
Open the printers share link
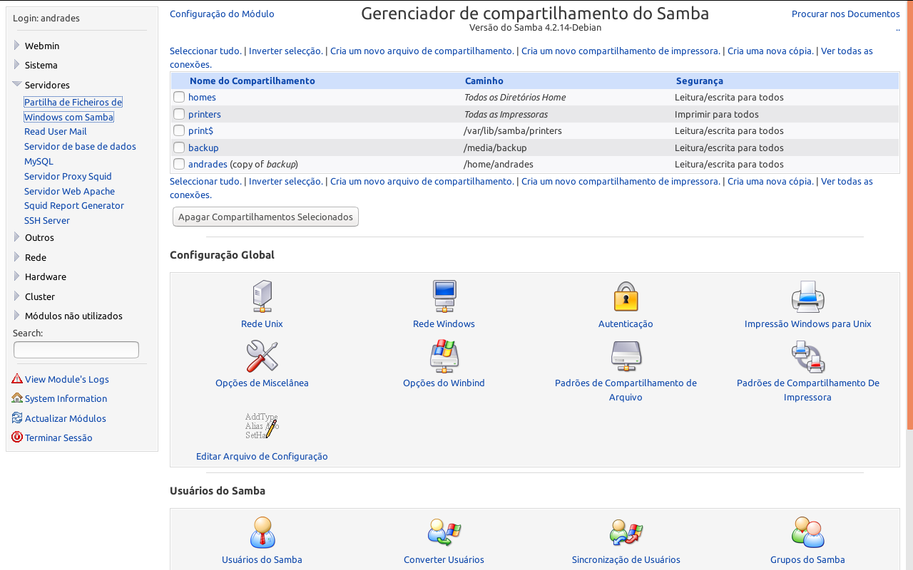[205, 114]
